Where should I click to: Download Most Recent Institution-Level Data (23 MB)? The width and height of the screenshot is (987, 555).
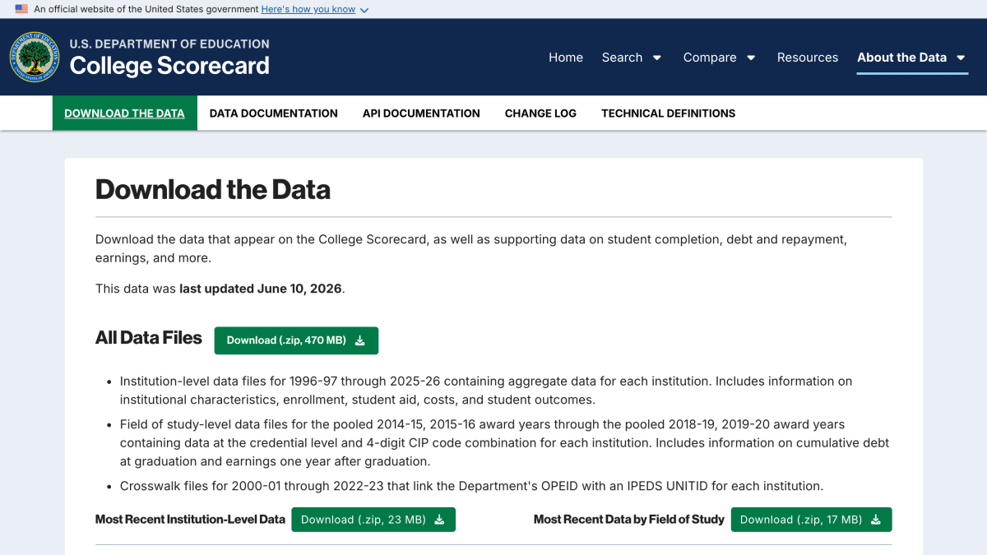coord(373,520)
